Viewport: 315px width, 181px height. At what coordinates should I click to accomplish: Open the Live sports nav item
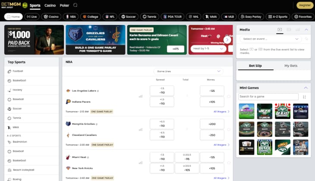[32, 17]
